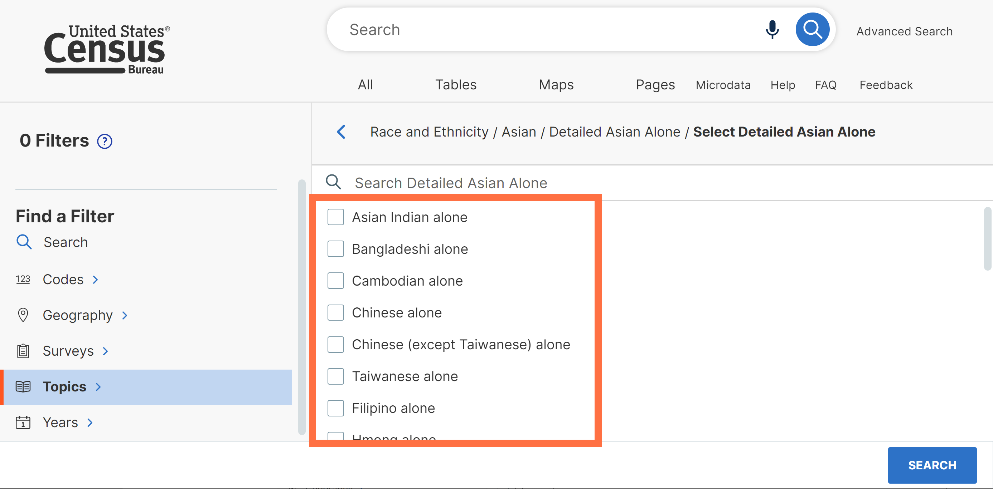
Task: Click the Geography location pin icon
Action: (x=23, y=315)
